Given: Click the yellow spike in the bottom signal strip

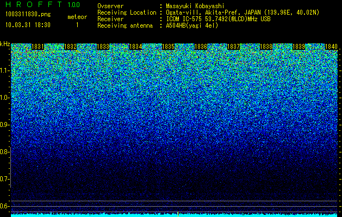Looking at the screenshot, I should pos(178,214).
